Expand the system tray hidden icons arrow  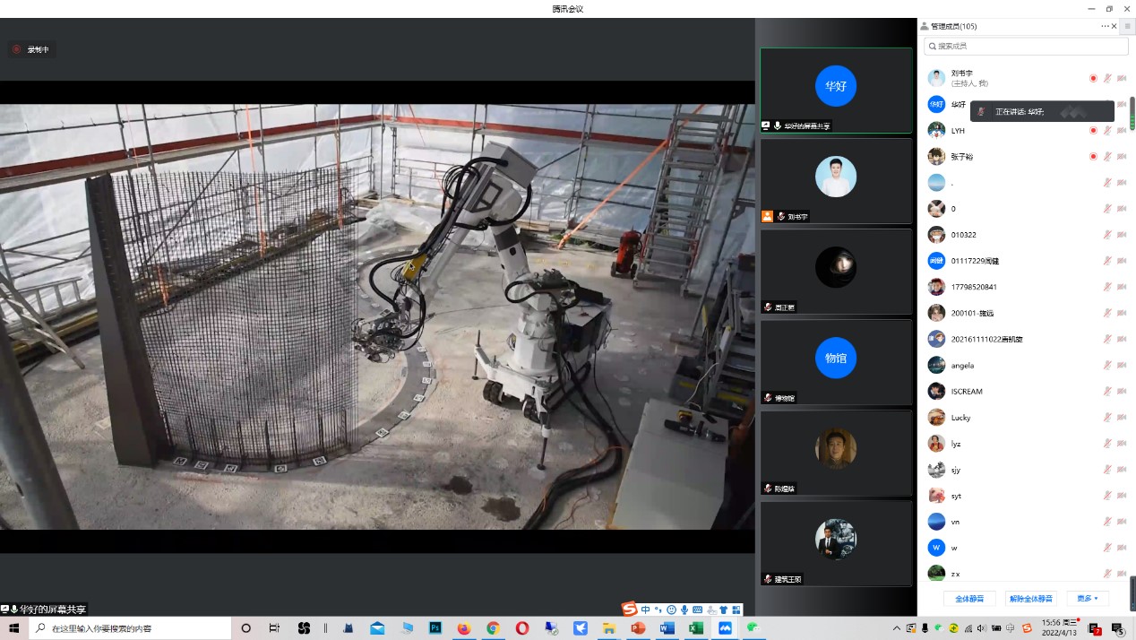pos(897,628)
